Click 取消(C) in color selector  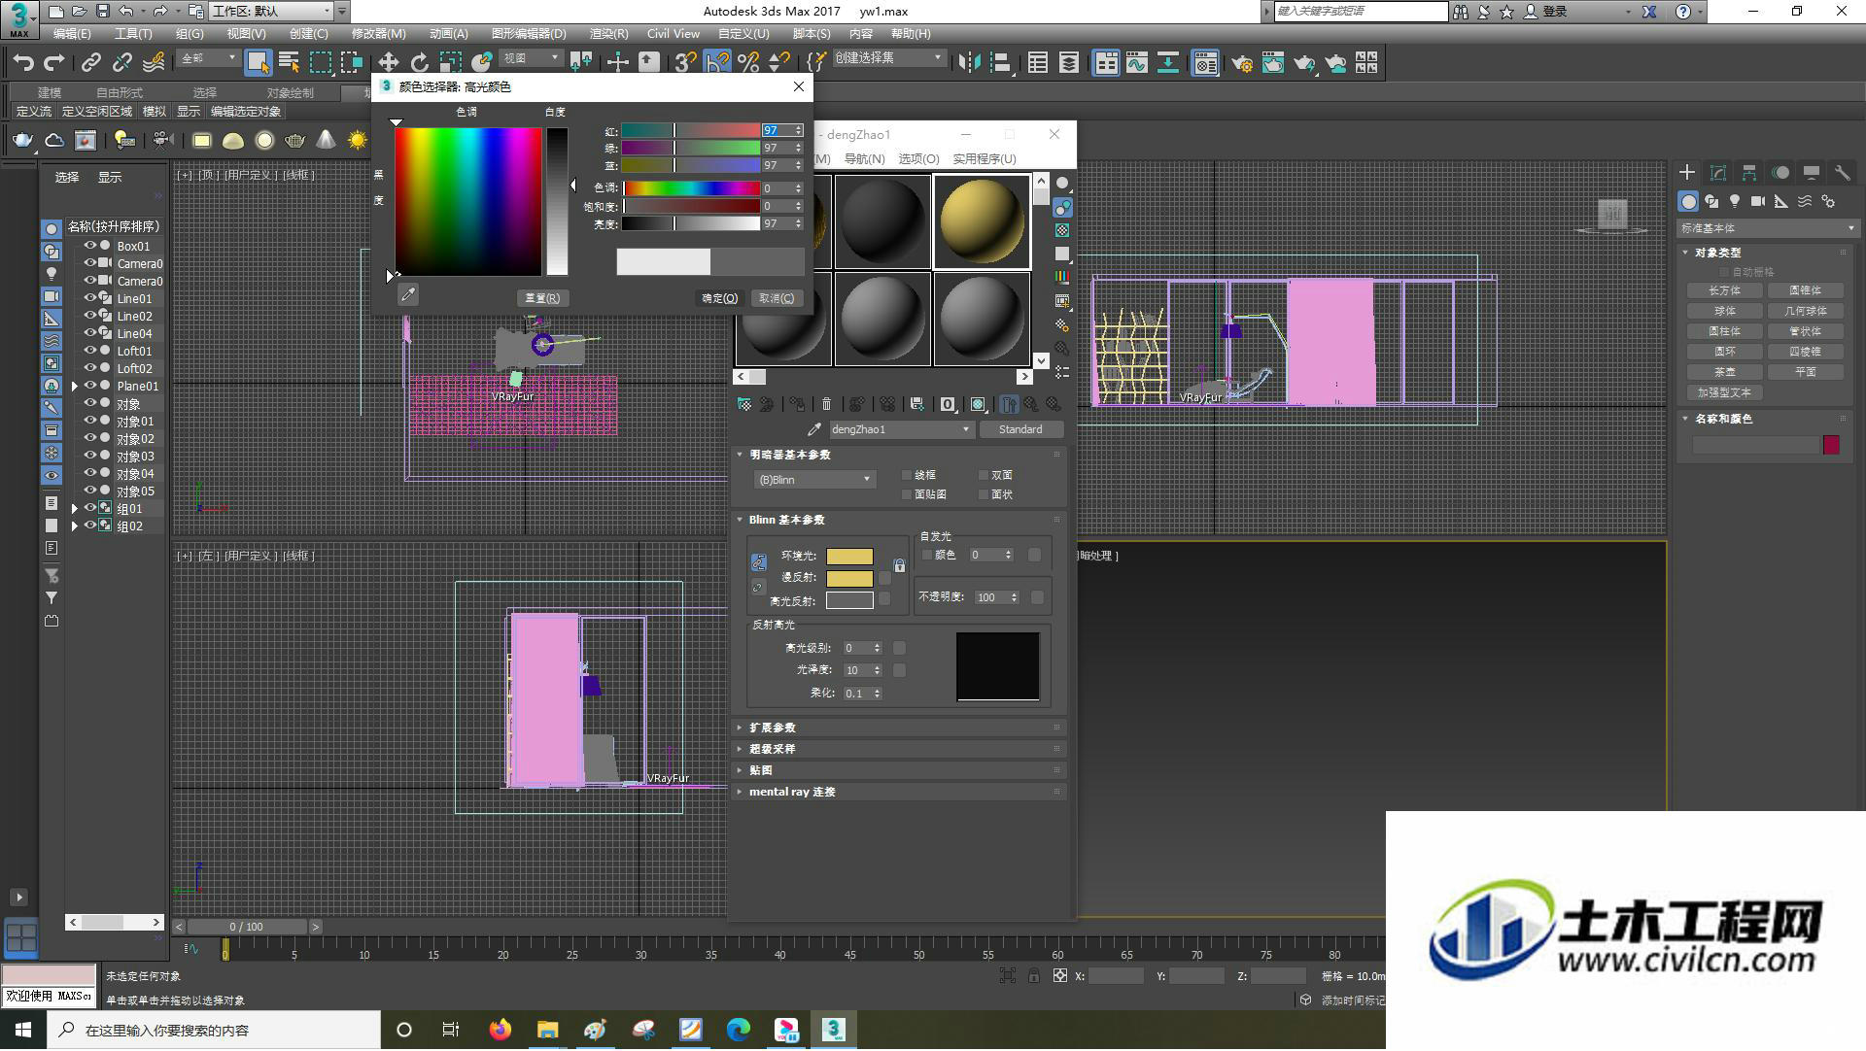777,298
